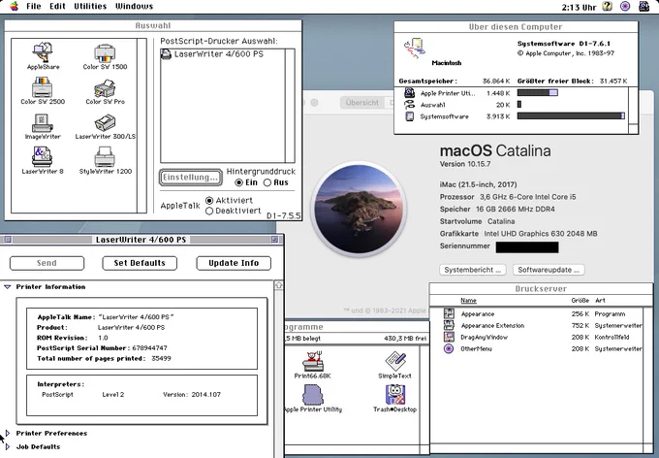Click the PostScript Version 2014.107 text
The image size is (659, 458).
[192, 395]
